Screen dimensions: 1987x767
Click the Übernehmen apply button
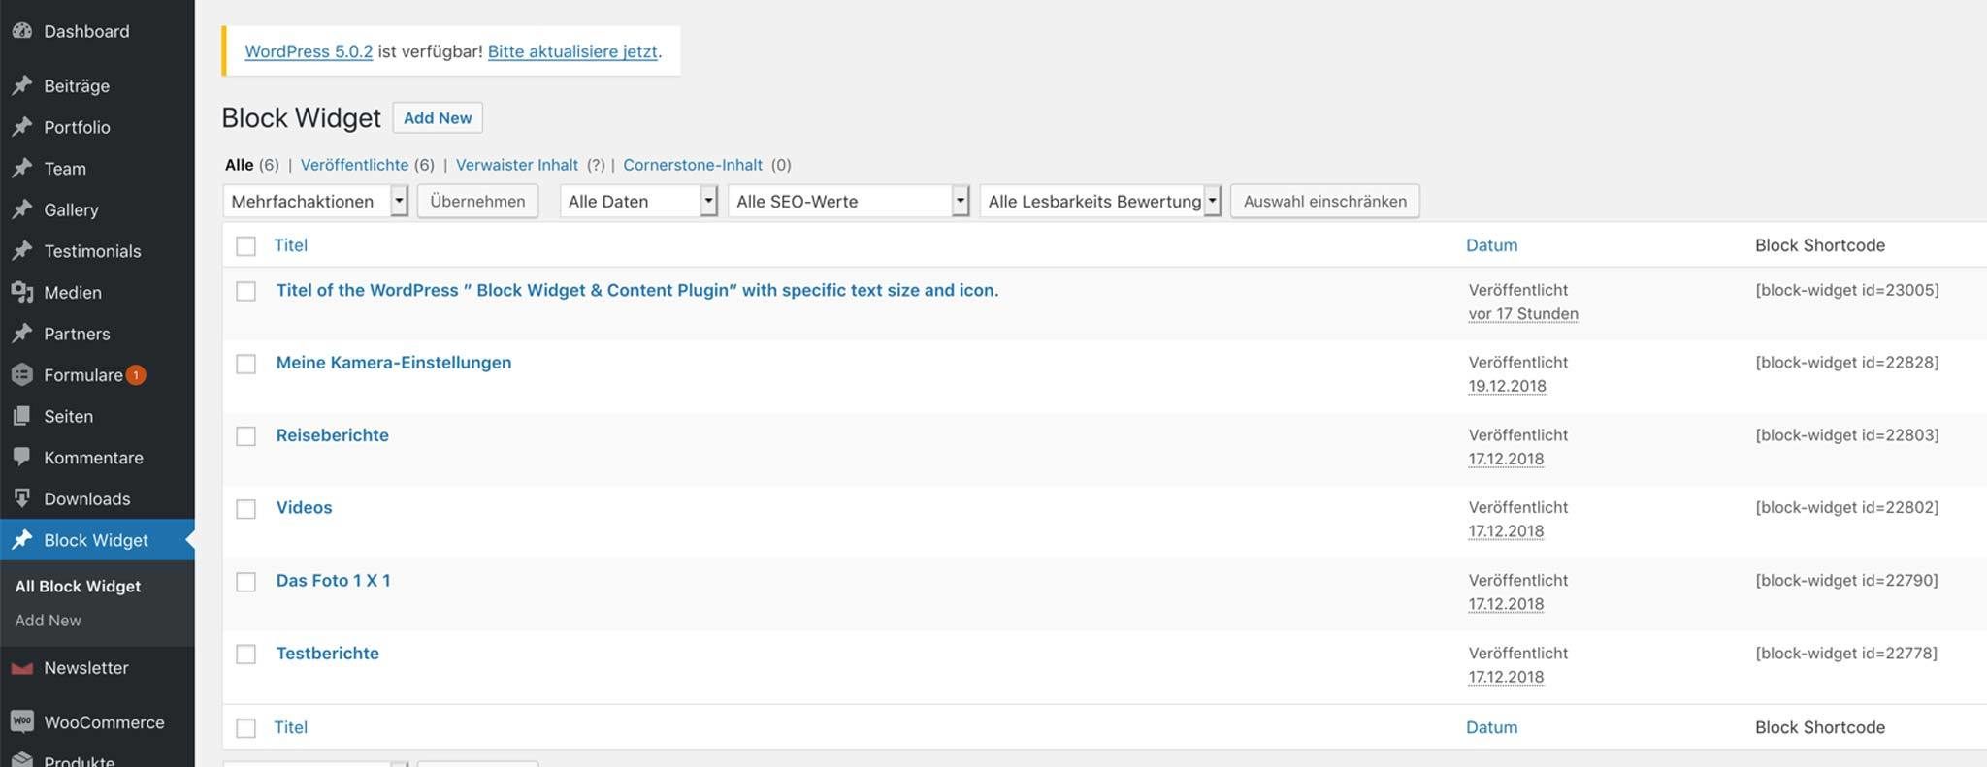tap(477, 201)
